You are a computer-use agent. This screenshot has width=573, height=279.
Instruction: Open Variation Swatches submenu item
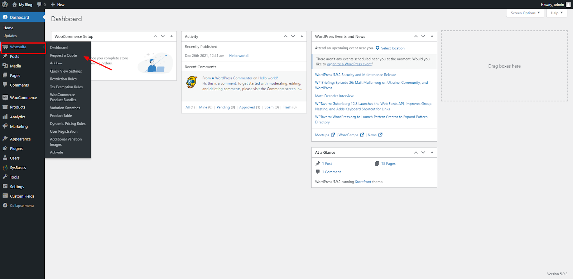pos(65,108)
